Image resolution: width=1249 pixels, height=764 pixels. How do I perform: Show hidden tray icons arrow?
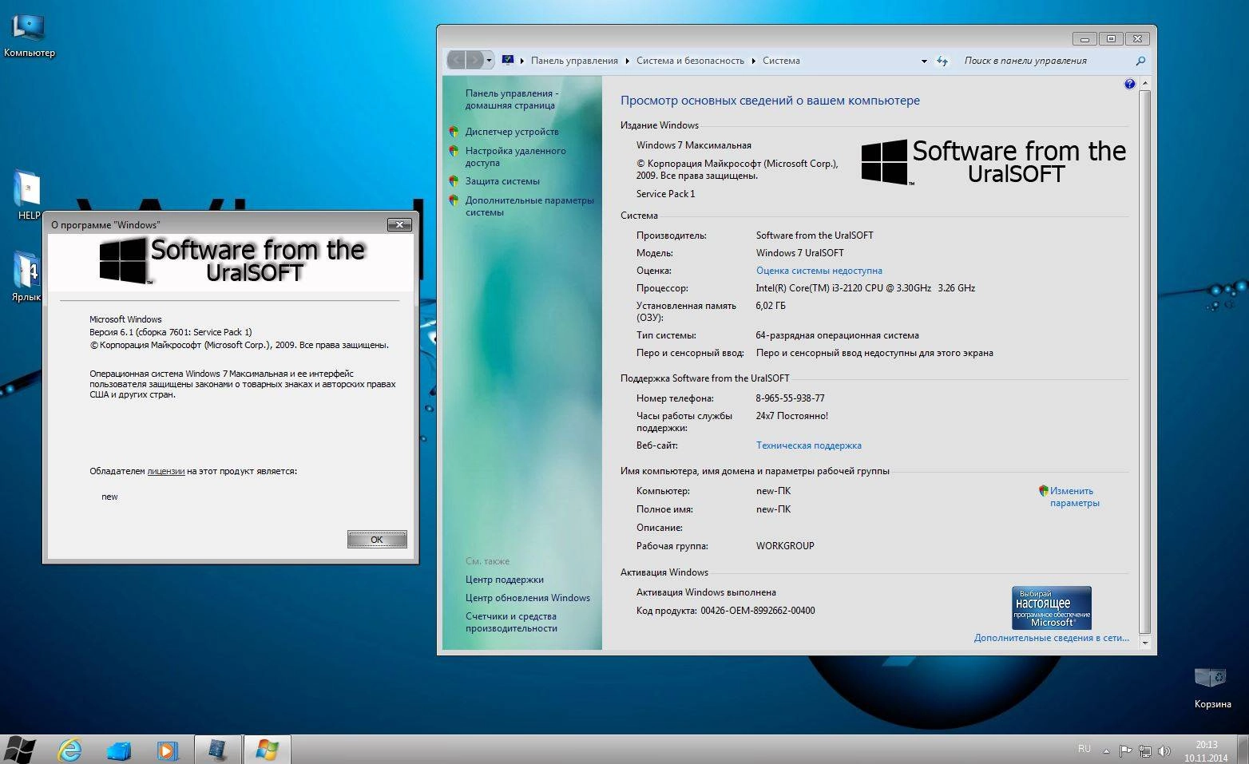[1106, 750]
